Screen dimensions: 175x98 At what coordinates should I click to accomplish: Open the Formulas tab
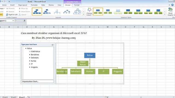(34, 5)
